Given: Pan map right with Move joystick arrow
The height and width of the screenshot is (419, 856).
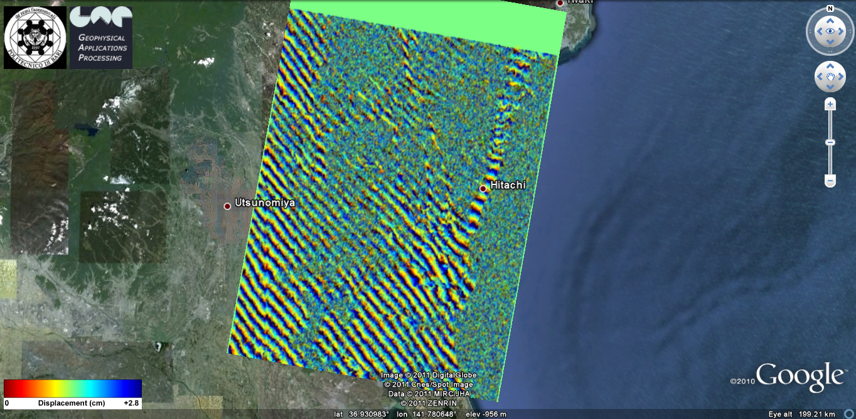Looking at the screenshot, I should coord(841,77).
